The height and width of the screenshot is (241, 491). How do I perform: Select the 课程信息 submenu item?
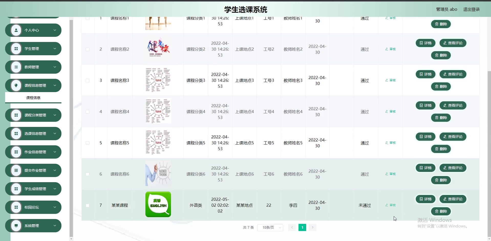pos(33,97)
